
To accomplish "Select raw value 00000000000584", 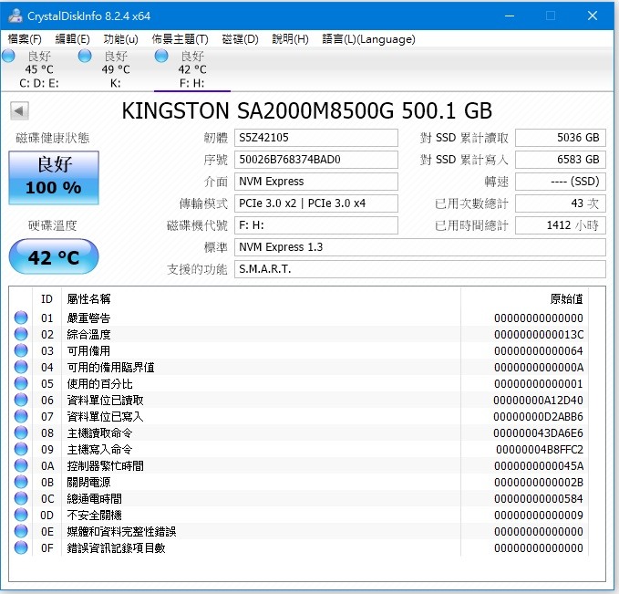I will pyautogui.click(x=539, y=499).
